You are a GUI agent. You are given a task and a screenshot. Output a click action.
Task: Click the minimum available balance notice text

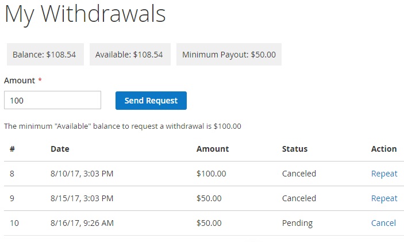click(122, 126)
